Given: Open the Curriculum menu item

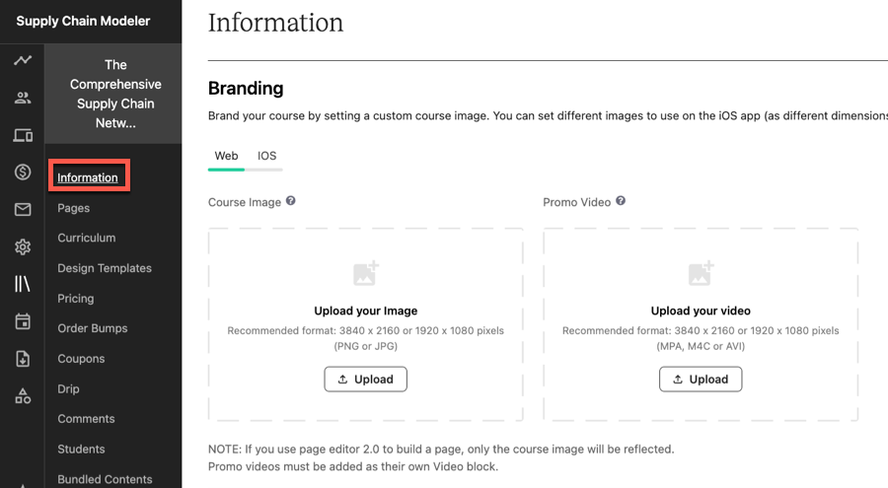Looking at the screenshot, I should pyautogui.click(x=86, y=238).
